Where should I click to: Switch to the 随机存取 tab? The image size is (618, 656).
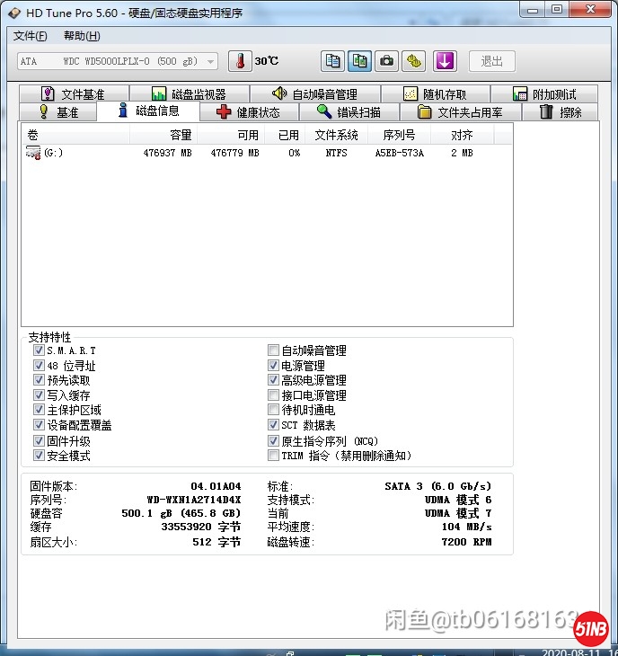(x=436, y=94)
